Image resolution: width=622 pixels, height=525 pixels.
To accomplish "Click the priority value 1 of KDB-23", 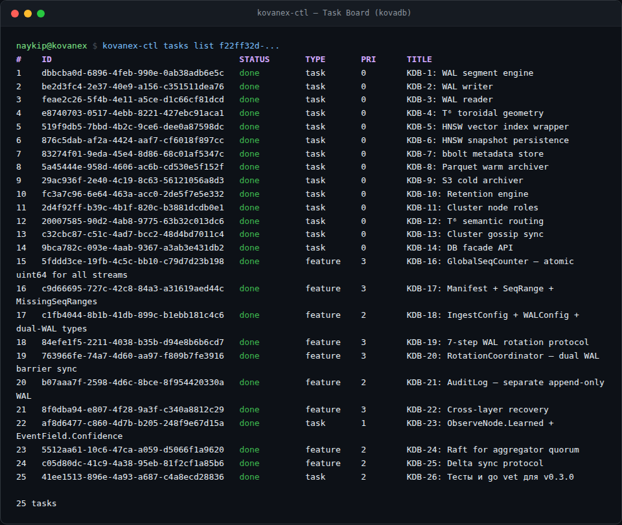I will coord(363,423).
